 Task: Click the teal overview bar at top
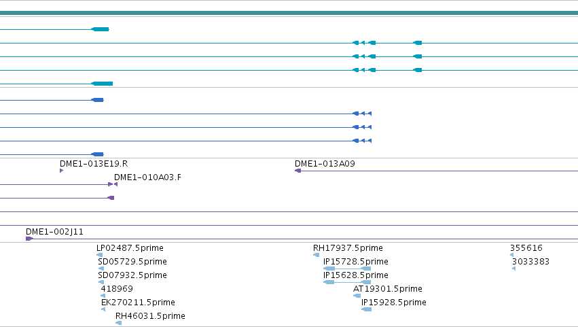pos(289,13)
